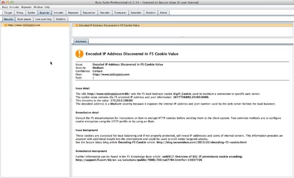Go to the Sequencer tab

click(x=89, y=13)
